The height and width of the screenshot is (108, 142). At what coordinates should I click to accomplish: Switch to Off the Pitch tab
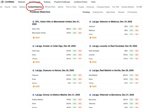tap(50, 7)
